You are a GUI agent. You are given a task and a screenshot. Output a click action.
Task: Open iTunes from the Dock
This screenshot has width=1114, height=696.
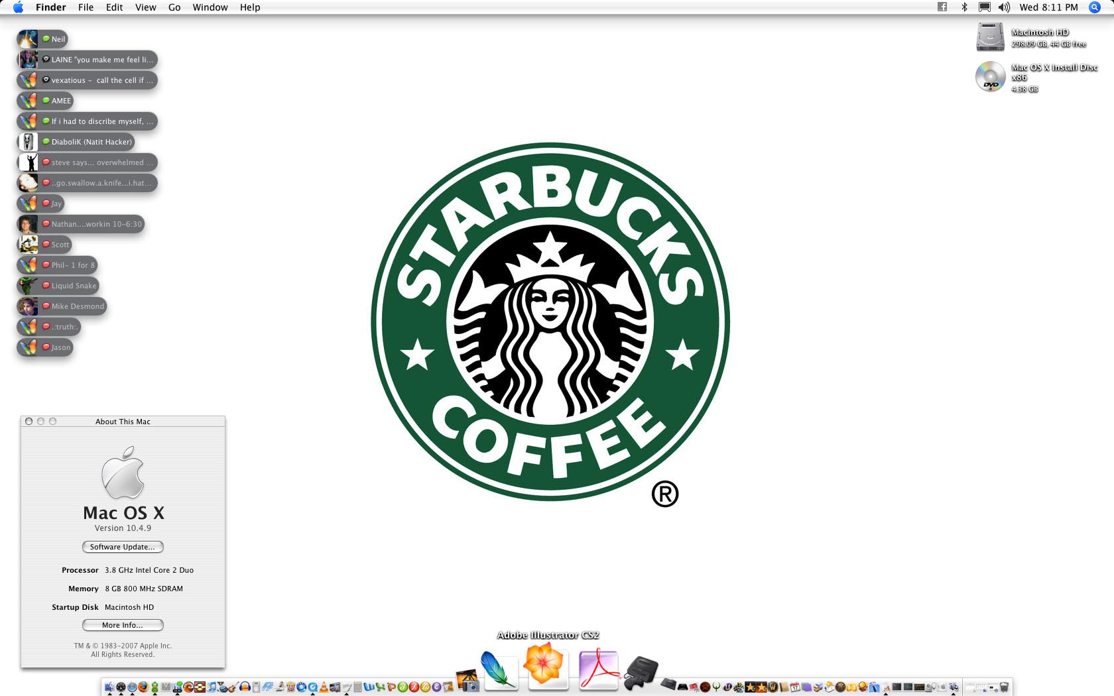tap(212, 687)
